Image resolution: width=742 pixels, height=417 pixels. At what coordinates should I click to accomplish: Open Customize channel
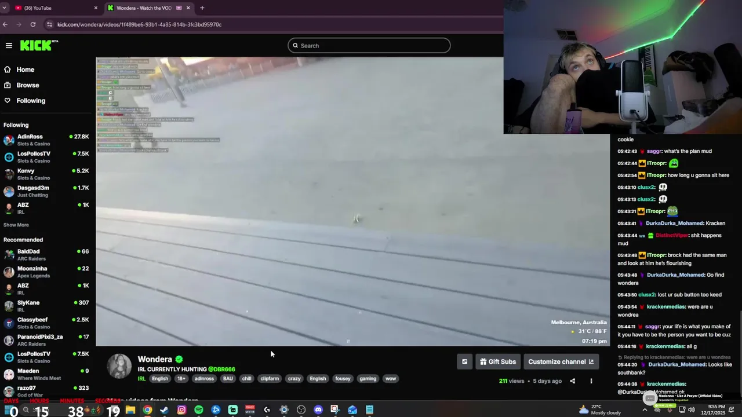561,362
